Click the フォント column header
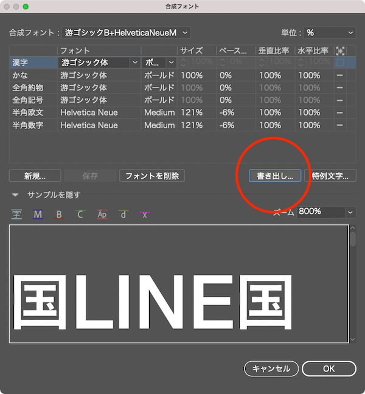Viewport: 365px width, 394px height. click(x=75, y=50)
